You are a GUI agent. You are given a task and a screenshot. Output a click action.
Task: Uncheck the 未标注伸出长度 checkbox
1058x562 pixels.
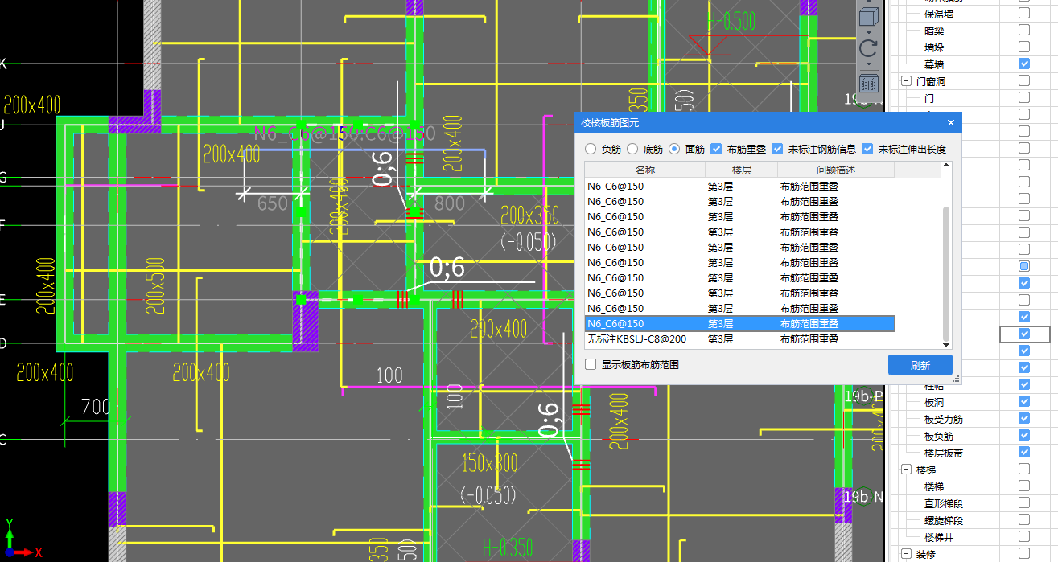(867, 149)
